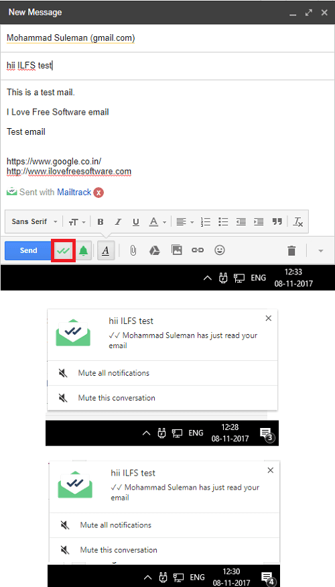This screenshot has height=587, width=335.
Task: Insert link chain icon
Action: (x=198, y=250)
